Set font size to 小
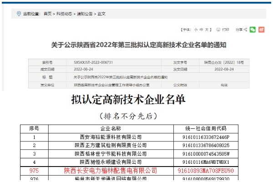 coord(196,30)
